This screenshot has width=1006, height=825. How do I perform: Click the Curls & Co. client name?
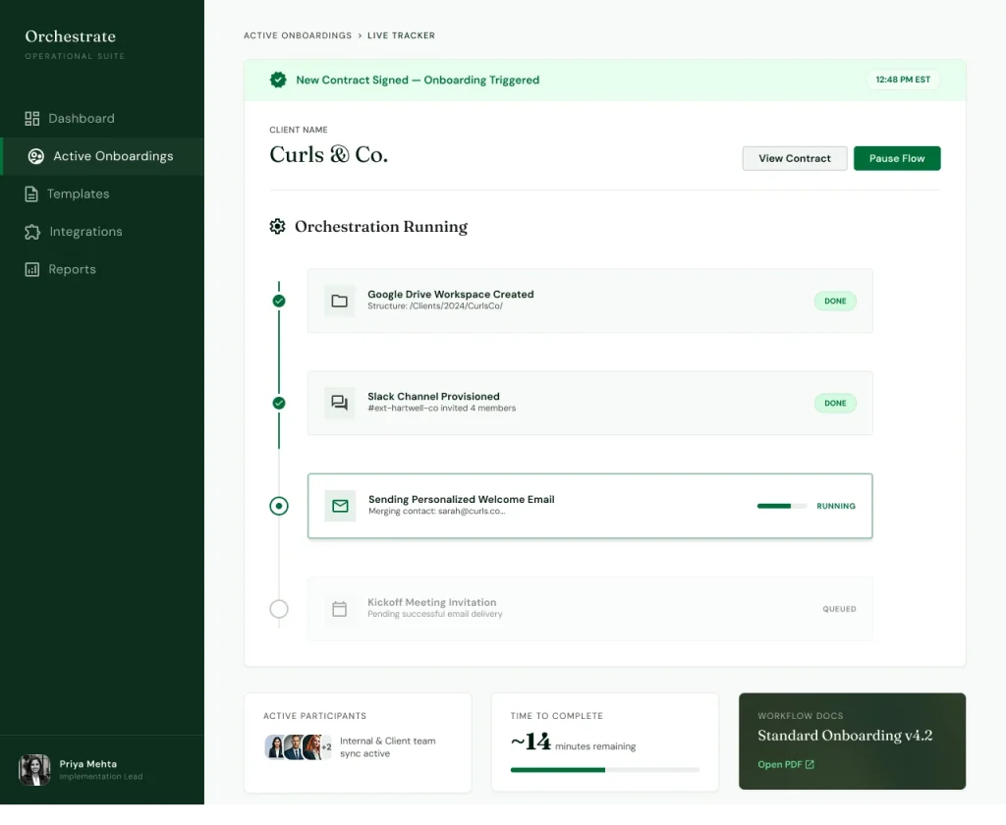click(x=328, y=154)
